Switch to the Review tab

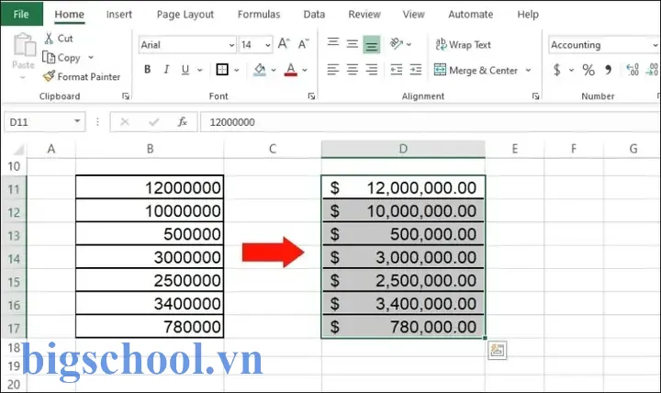click(x=364, y=15)
